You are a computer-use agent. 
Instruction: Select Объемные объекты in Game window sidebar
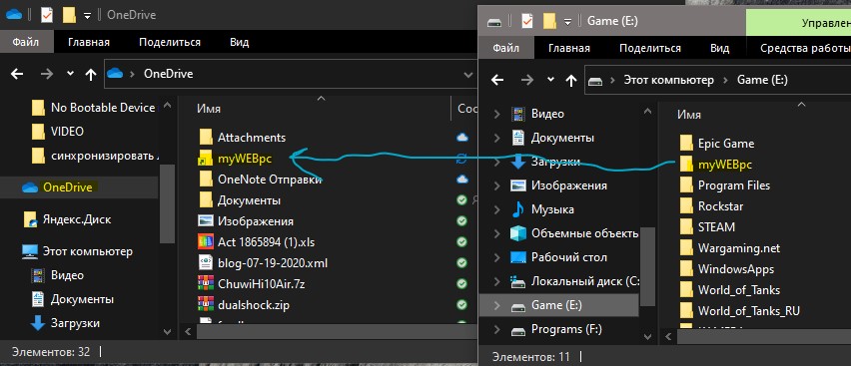click(x=574, y=233)
